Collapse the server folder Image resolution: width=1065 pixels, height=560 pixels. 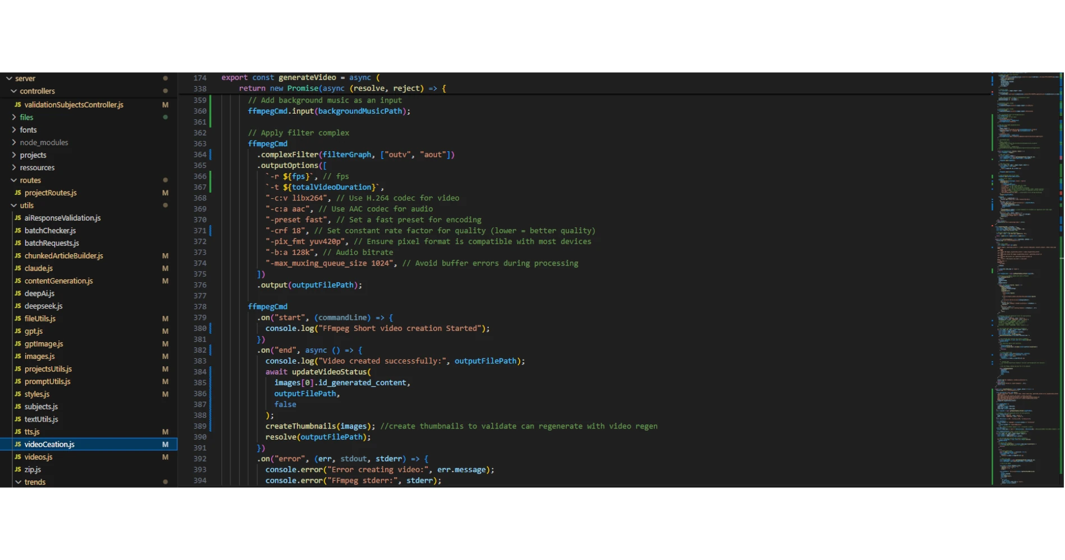click(9, 78)
